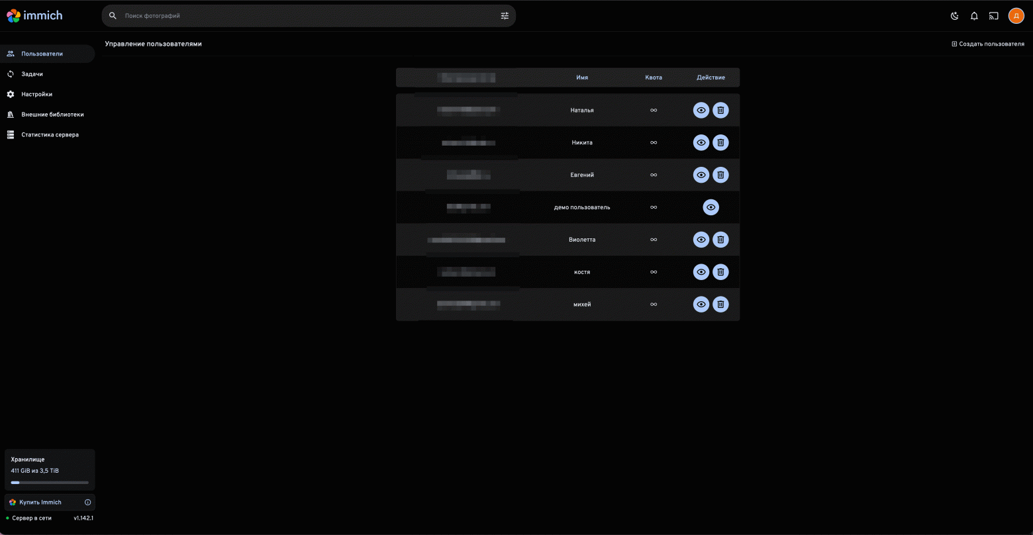The width and height of the screenshot is (1033, 535).
Task: Click the Управление пользователями page title
Action: click(153, 44)
